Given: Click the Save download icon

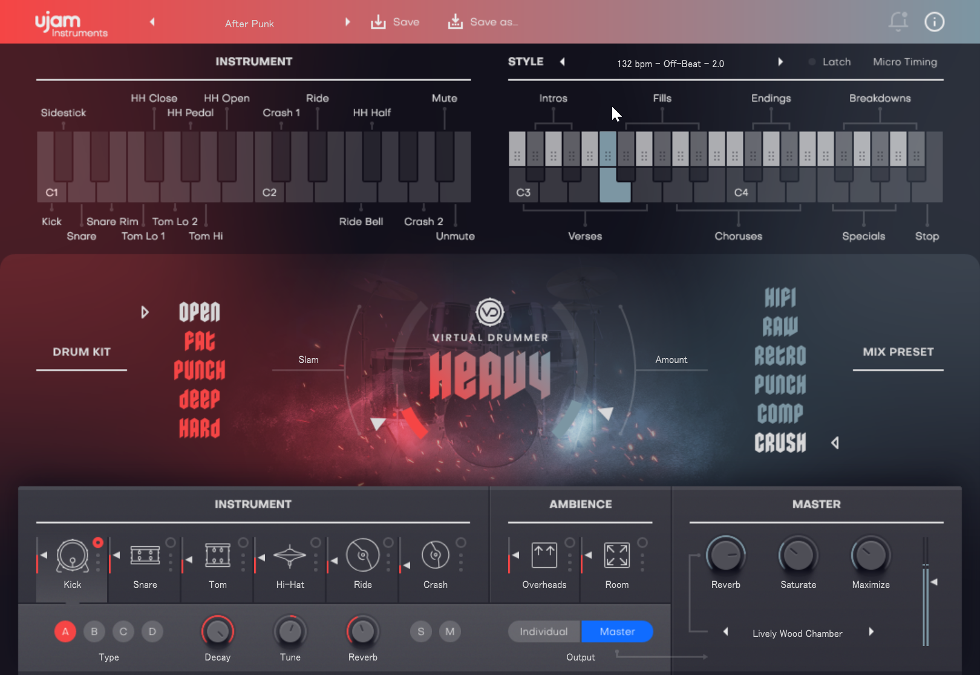Looking at the screenshot, I should click(x=378, y=22).
